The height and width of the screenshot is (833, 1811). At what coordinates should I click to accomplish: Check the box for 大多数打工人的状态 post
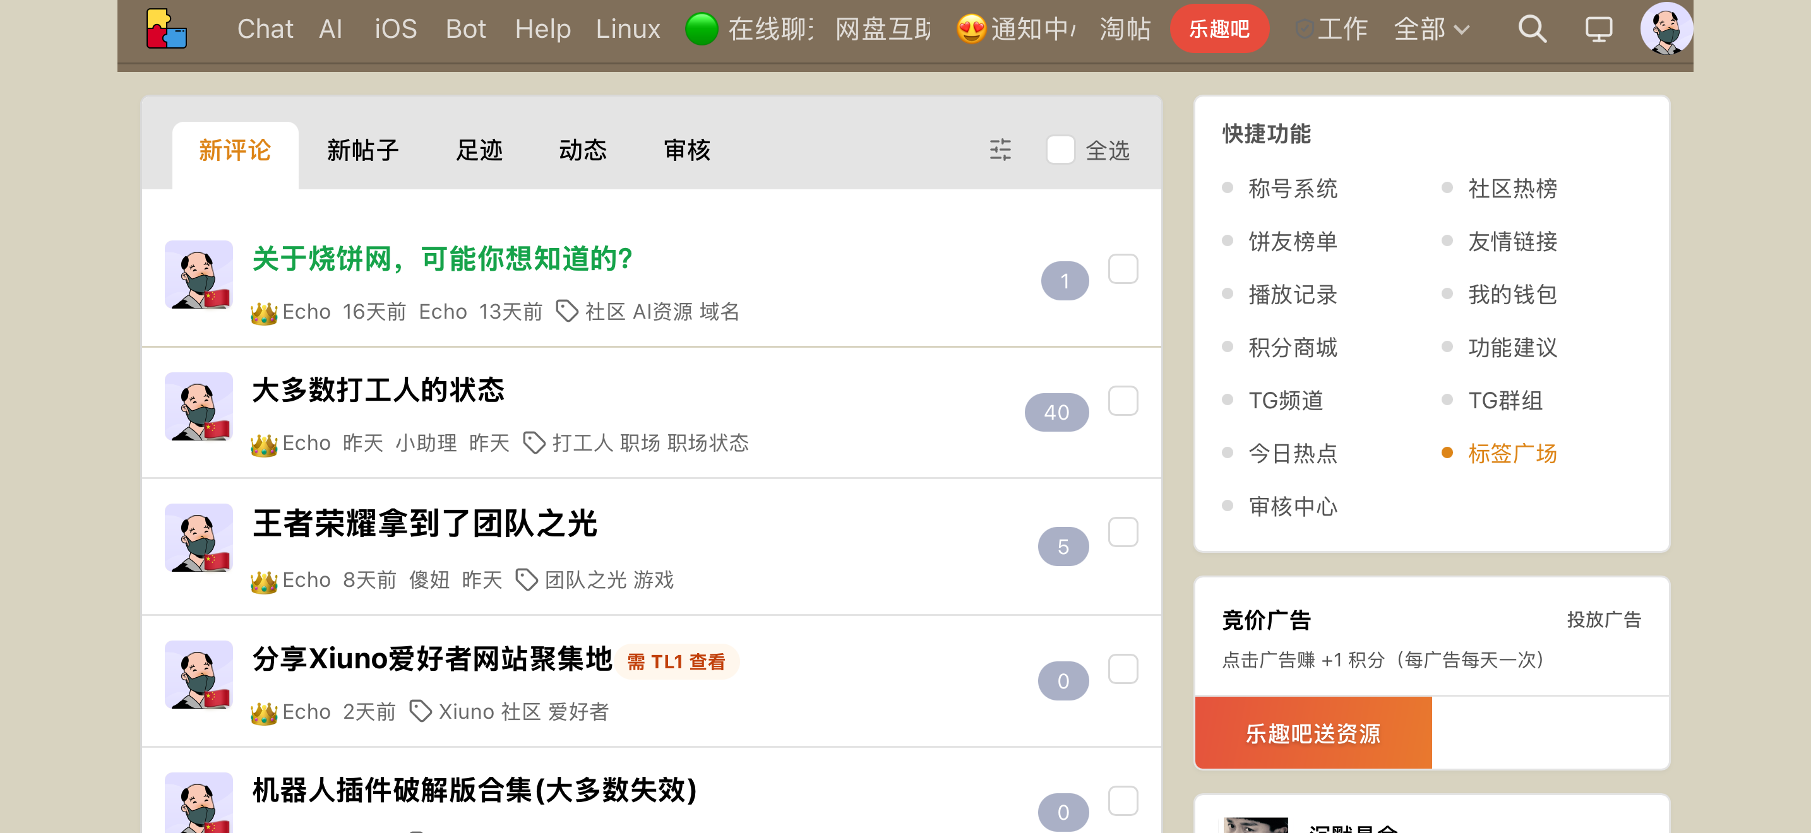click(x=1123, y=400)
